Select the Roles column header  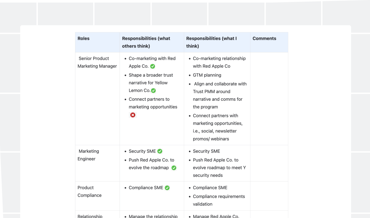click(97, 42)
